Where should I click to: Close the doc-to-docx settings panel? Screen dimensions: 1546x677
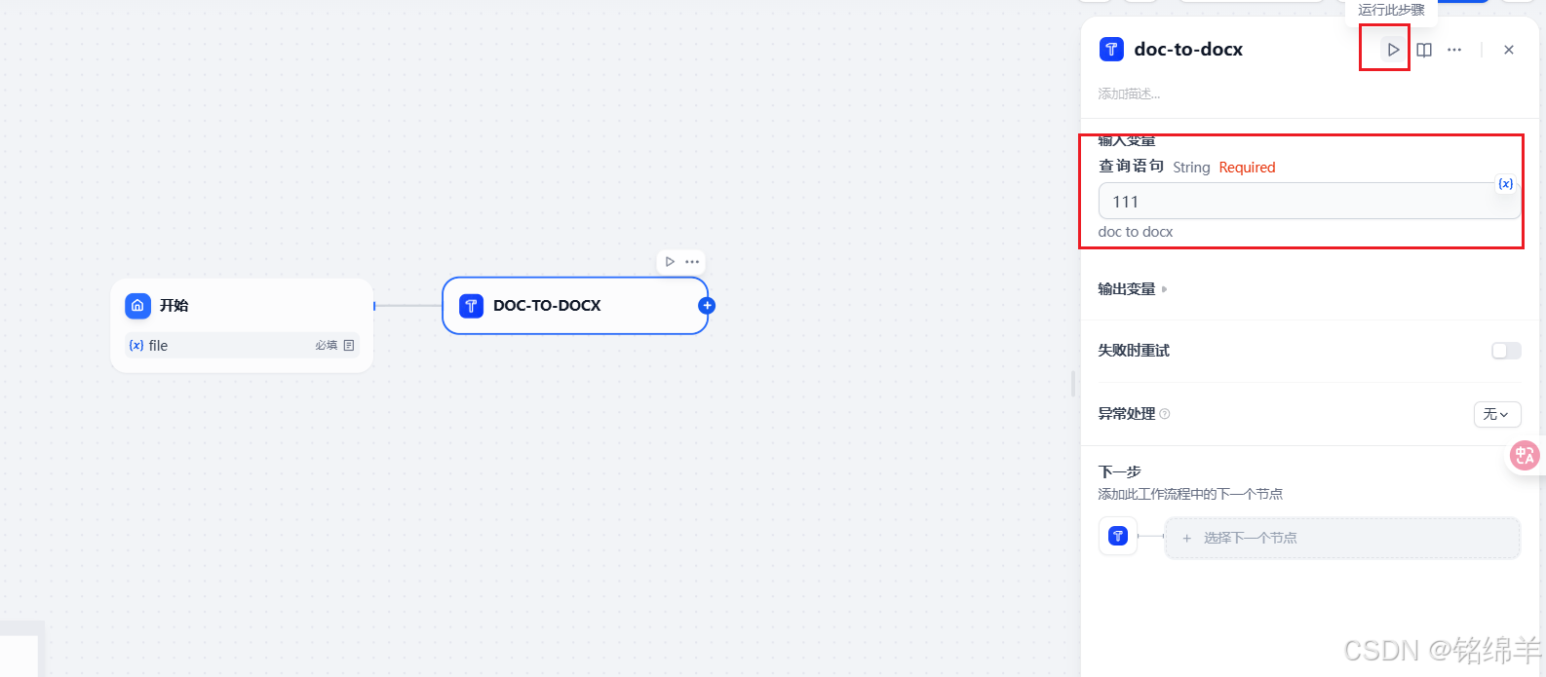point(1509,50)
